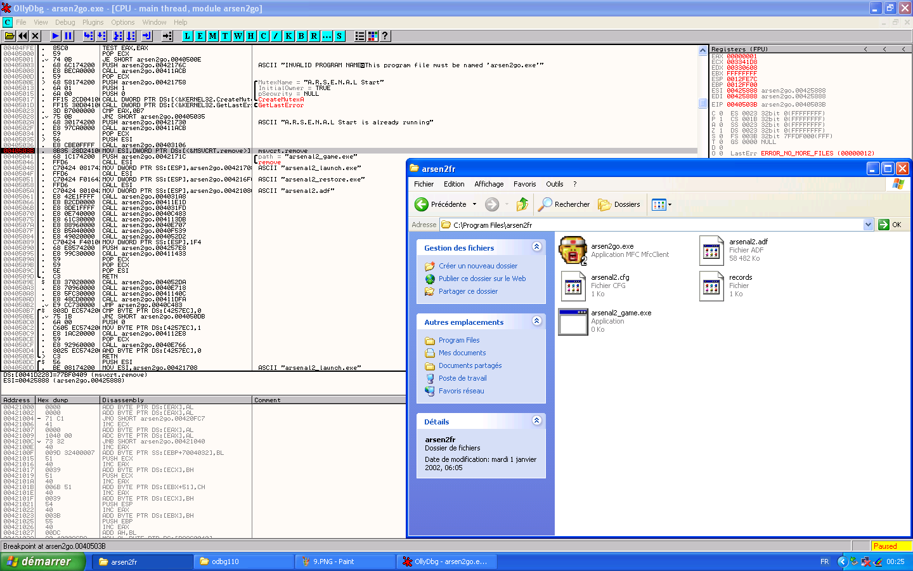Open Breakpoints window with B button
The height and width of the screenshot is (571, 913).
301,36
